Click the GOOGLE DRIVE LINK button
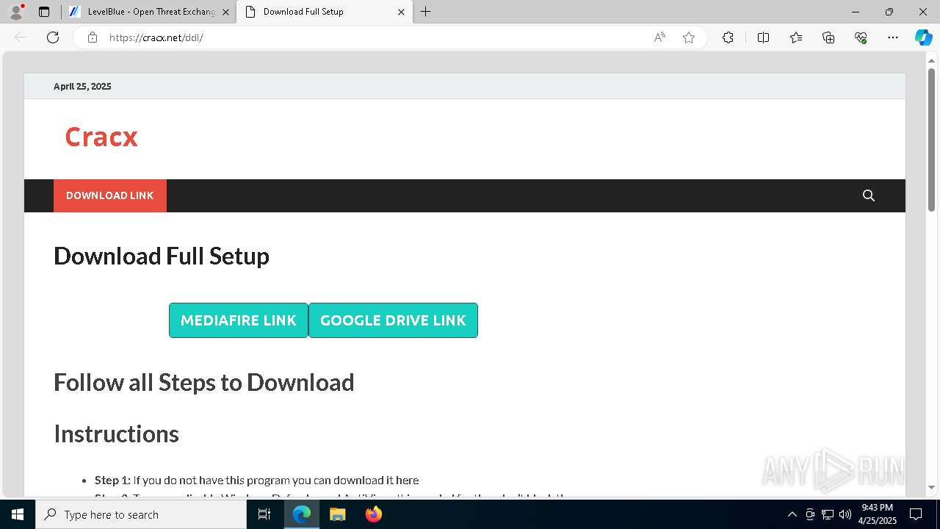Image resolution: width=940 pixels, height=529 pixels. pos(393,320)
